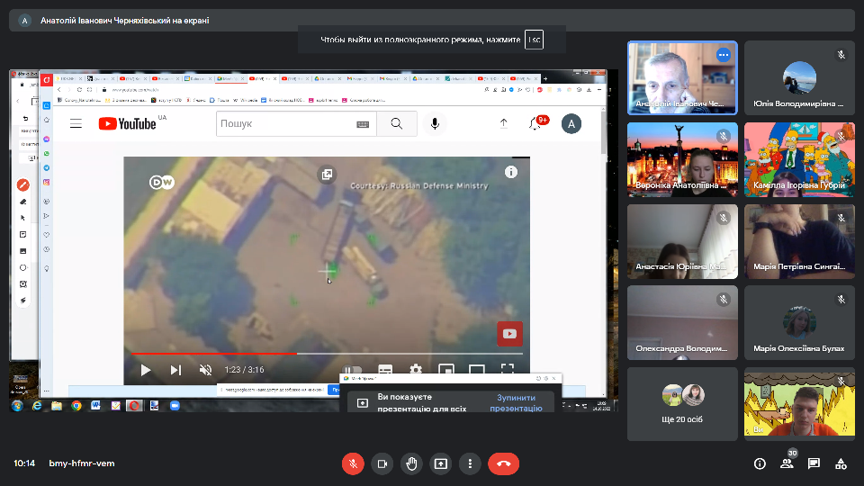Click the meeting code bmy-hfmr-vem

82,463
